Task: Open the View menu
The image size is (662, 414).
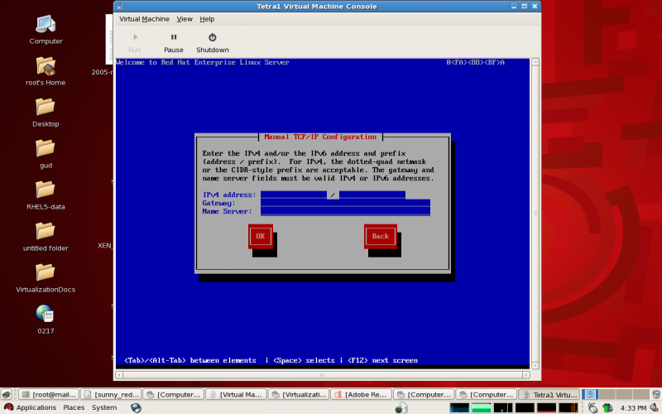Action: point(185,19)
